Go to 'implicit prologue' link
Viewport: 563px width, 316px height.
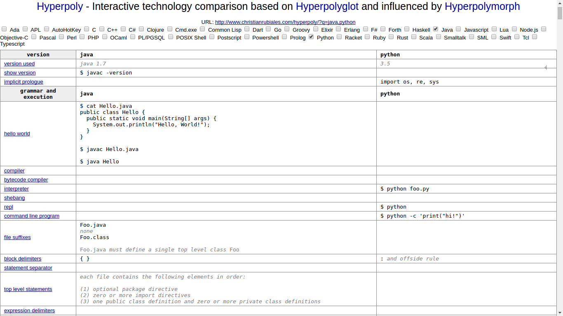(x=23, y=82)
